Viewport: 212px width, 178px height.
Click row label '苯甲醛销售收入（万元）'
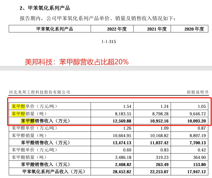(45, 143)
